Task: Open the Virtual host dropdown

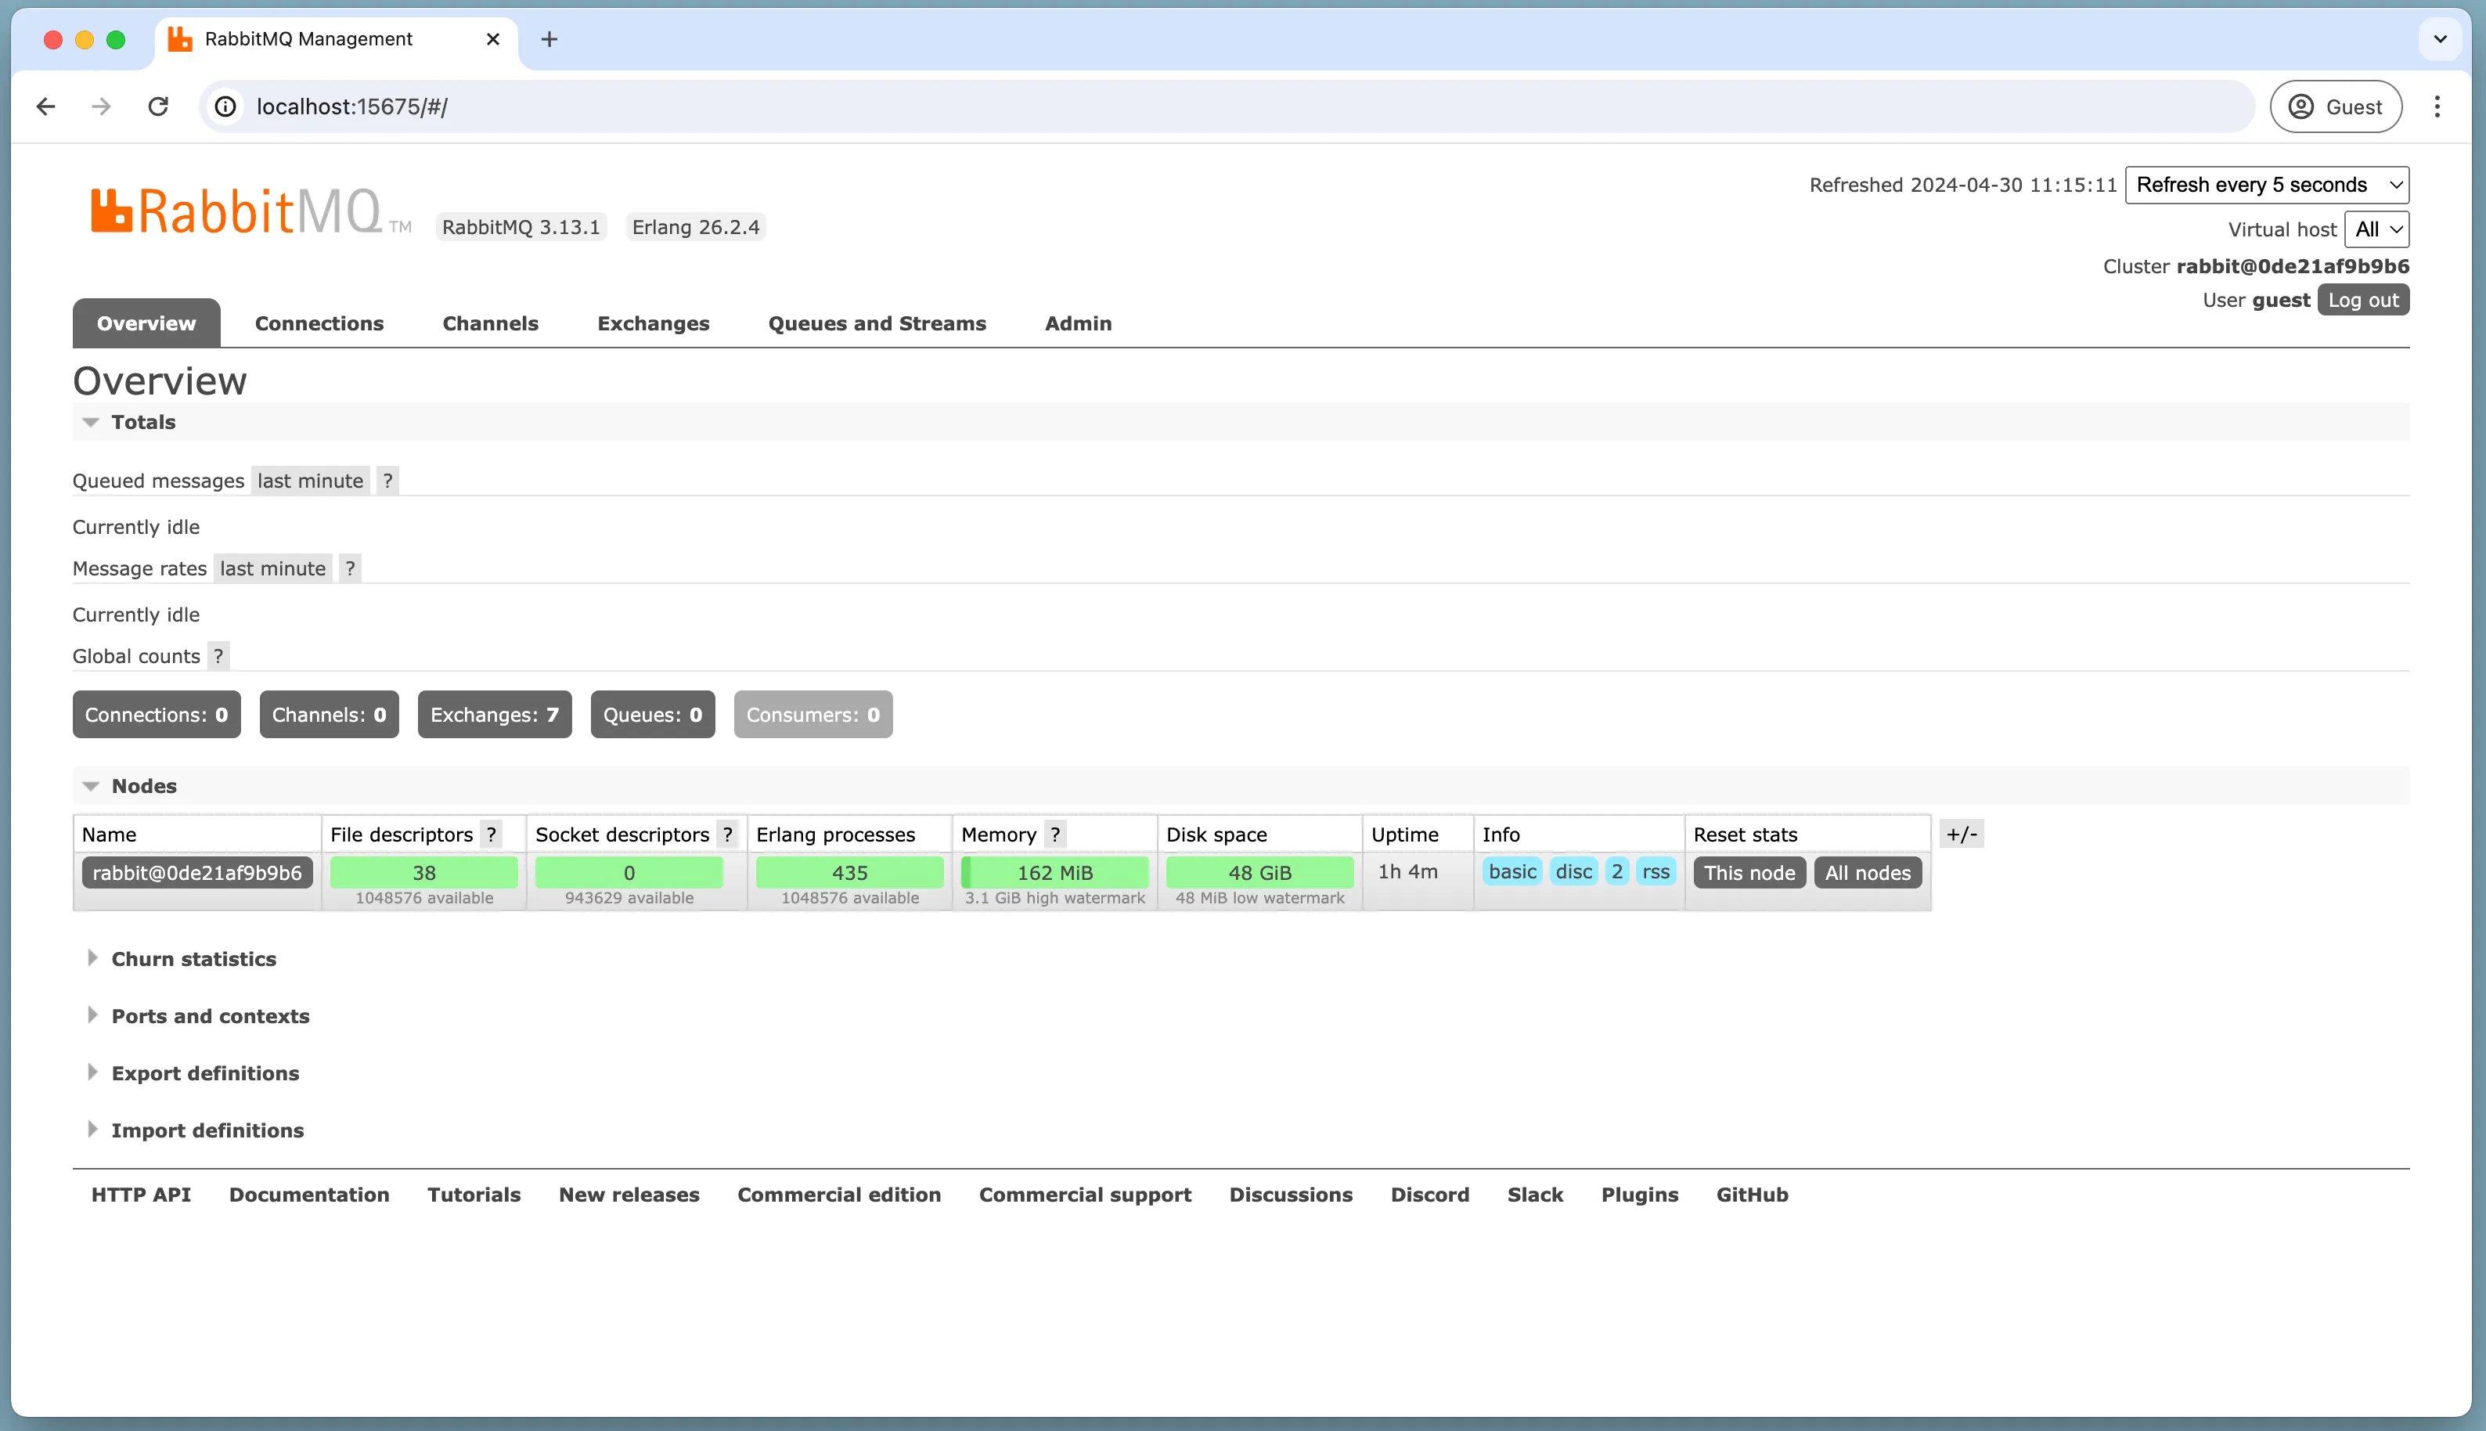Action: tap(2377, 229)
